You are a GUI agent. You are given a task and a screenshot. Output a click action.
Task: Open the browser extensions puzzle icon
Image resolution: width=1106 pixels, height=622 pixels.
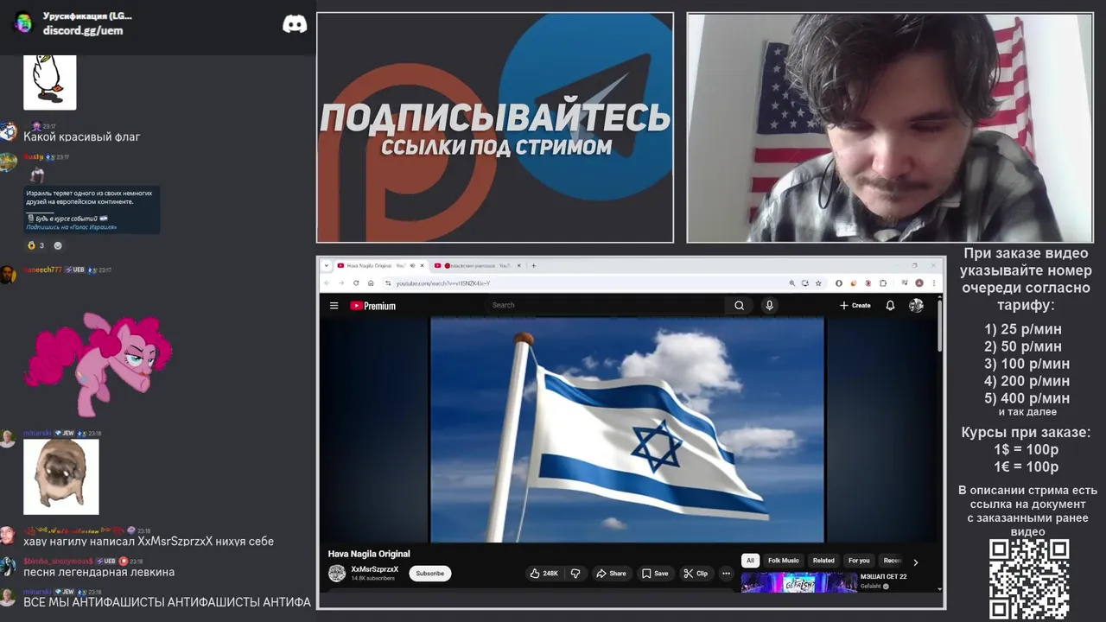pos(883,283)
